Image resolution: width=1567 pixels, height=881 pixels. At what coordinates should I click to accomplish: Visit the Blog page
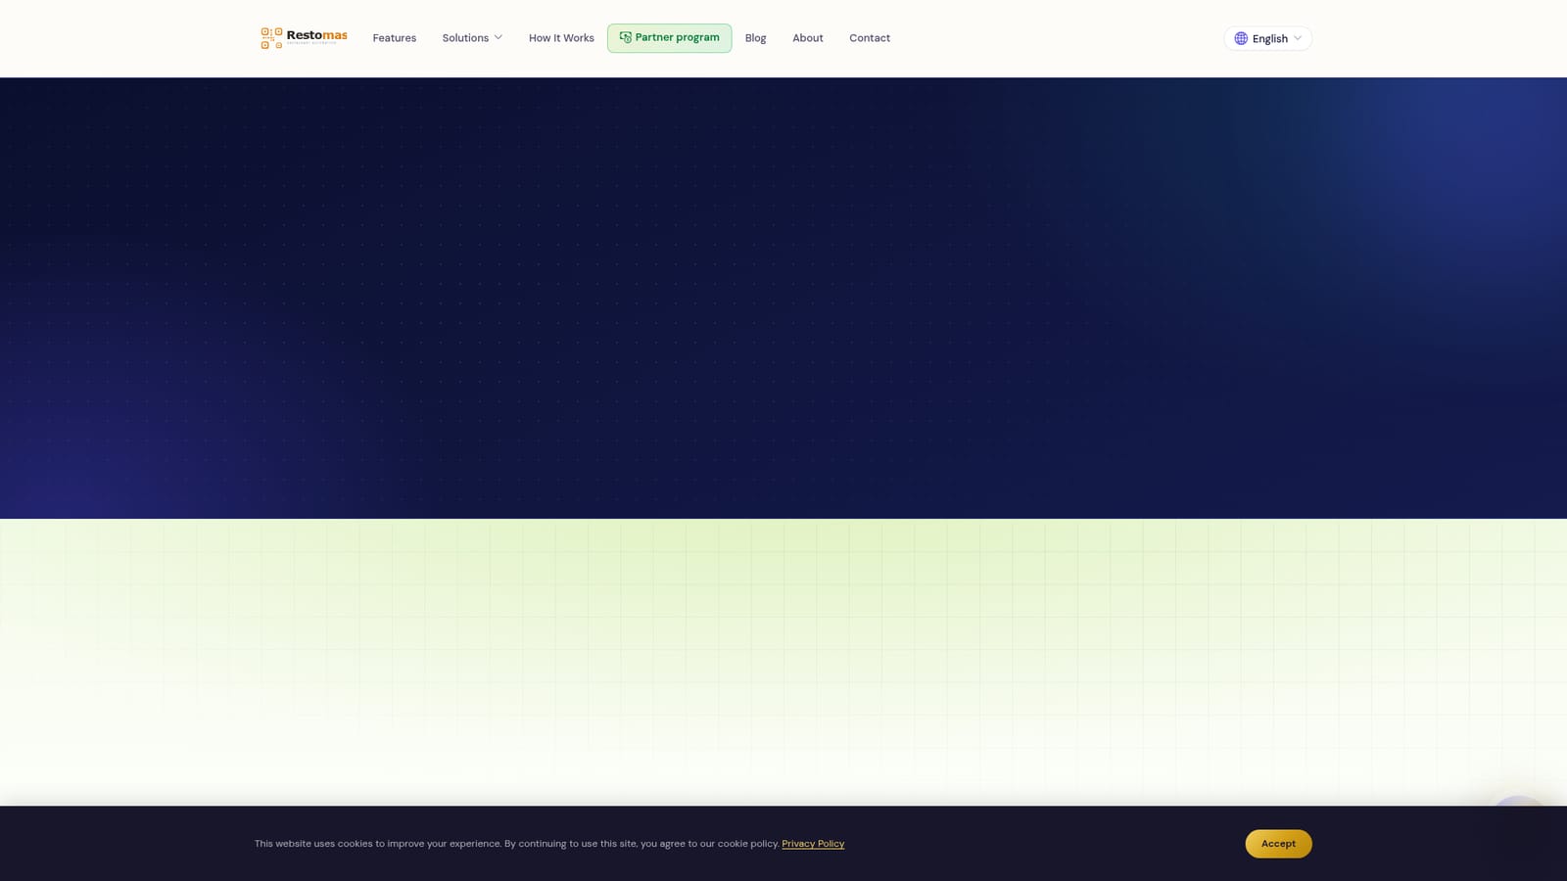tap(755, 38)
